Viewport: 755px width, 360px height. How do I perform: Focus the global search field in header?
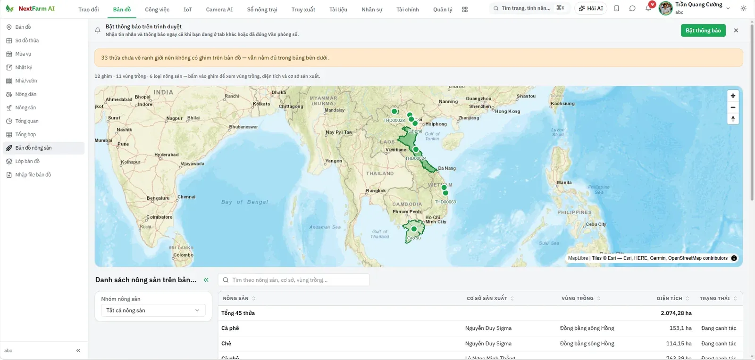529,8
